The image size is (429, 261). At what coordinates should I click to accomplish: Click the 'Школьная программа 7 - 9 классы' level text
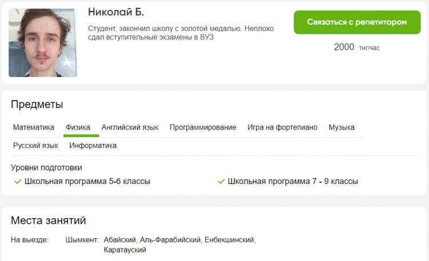(x=293, y=182)
